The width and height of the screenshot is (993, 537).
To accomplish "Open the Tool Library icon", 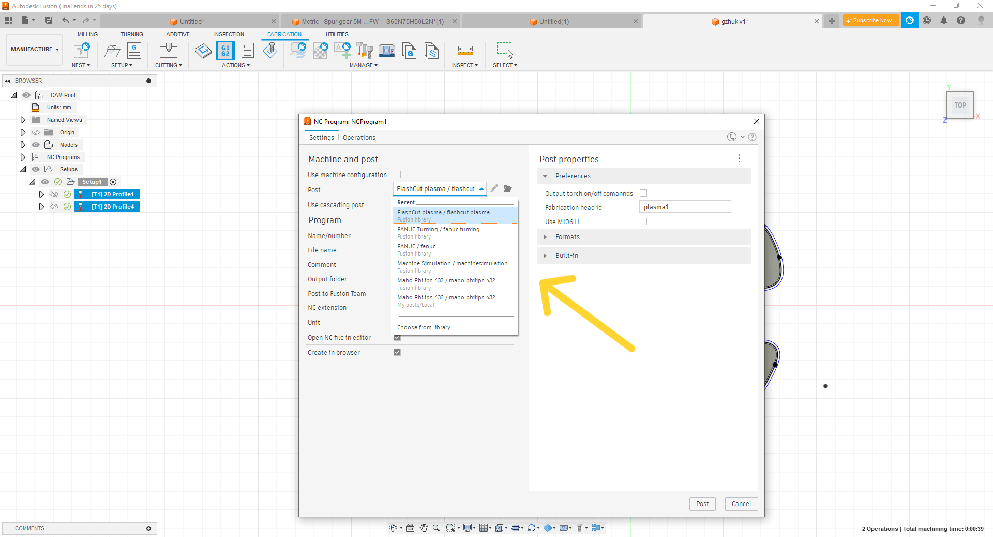I will point(365,51).
